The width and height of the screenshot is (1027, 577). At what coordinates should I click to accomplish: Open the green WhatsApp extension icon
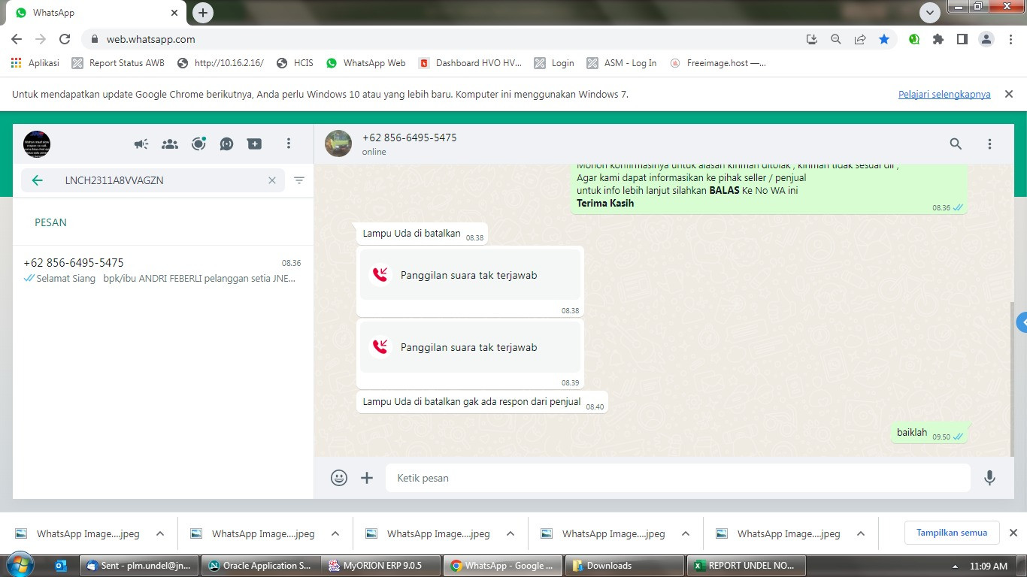tap(914, 39)
